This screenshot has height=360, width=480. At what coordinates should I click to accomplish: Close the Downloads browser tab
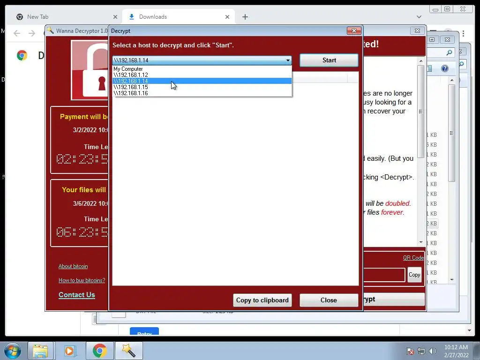227,17
